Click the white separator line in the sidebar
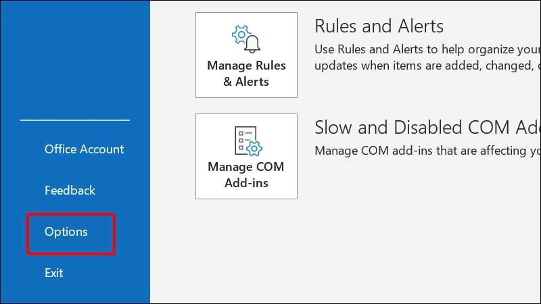The image size is (541, 304). (75, 120)
